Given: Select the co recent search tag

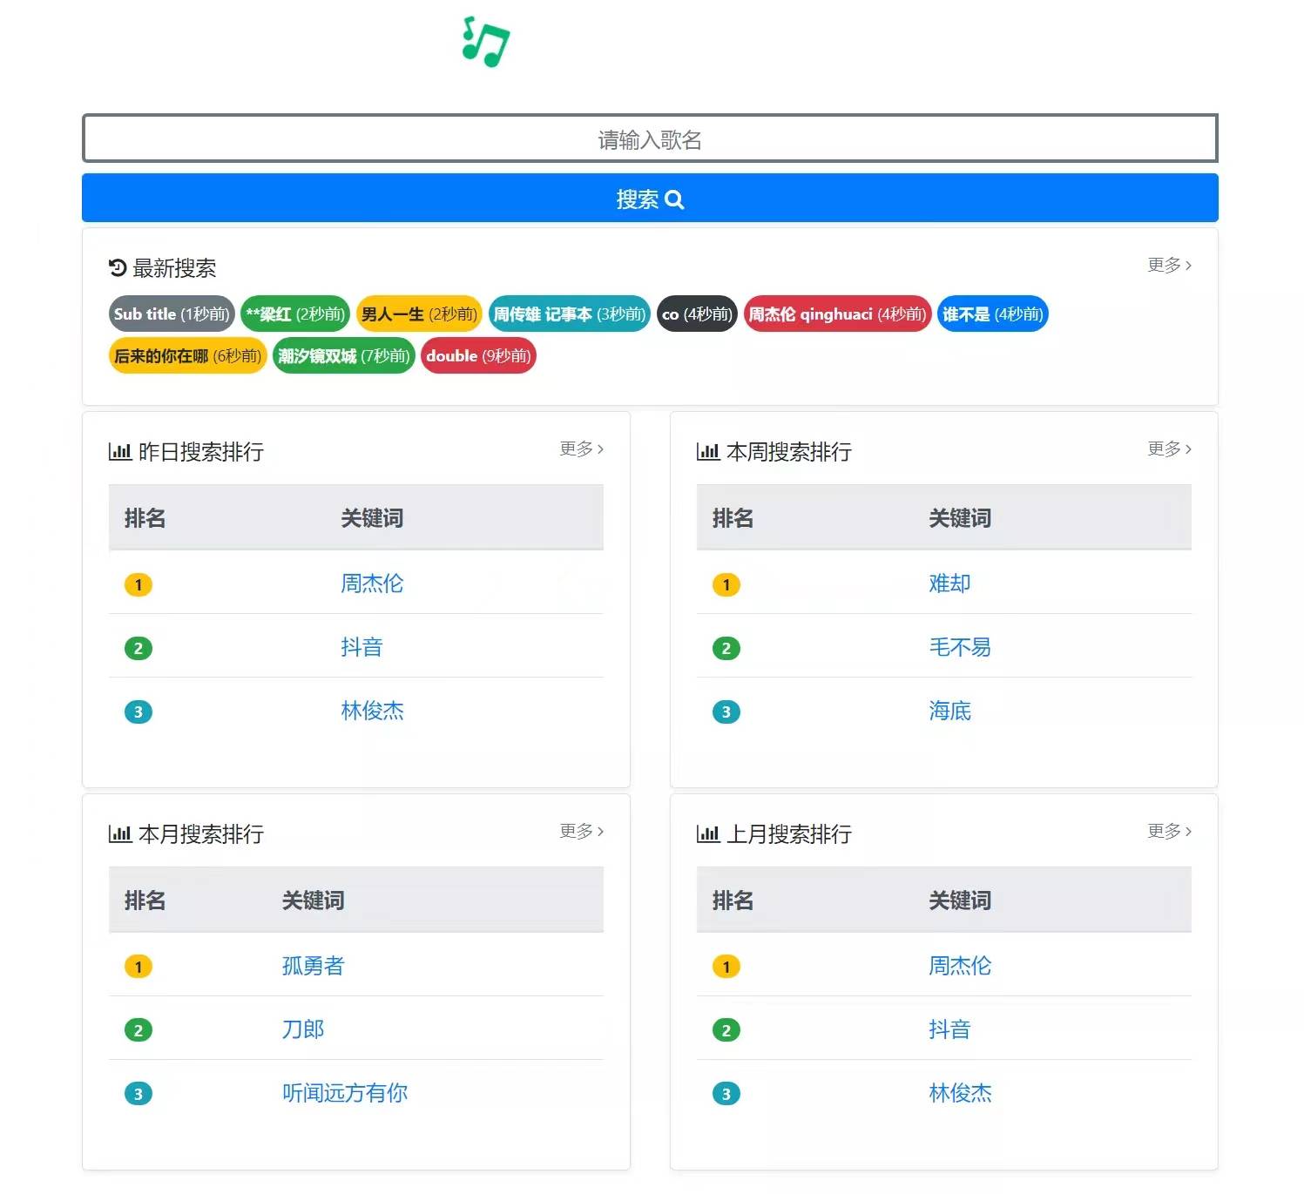Looking at the screenshot, I should (x=697, y=314).
